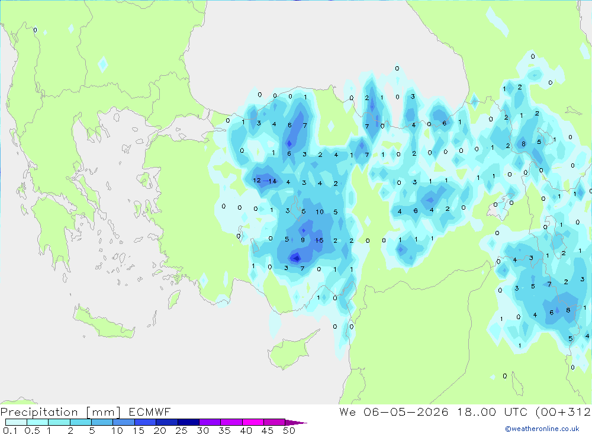
Task: Click the 'ECMWF' model label
Action: tap(150, 412)
